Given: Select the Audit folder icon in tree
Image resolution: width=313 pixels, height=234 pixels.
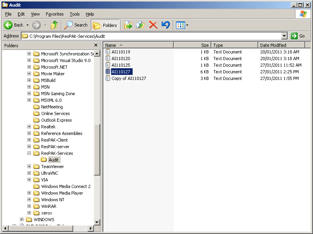Looking at the screenshot, I should tap(44, 160).
